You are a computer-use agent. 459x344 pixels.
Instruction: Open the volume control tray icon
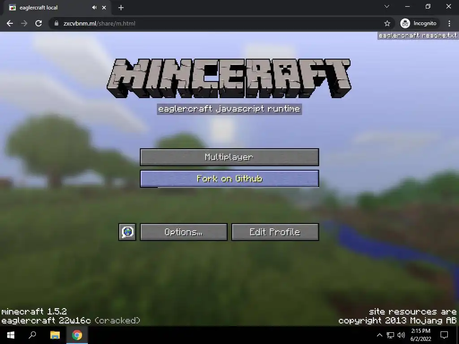pos(401,335)
